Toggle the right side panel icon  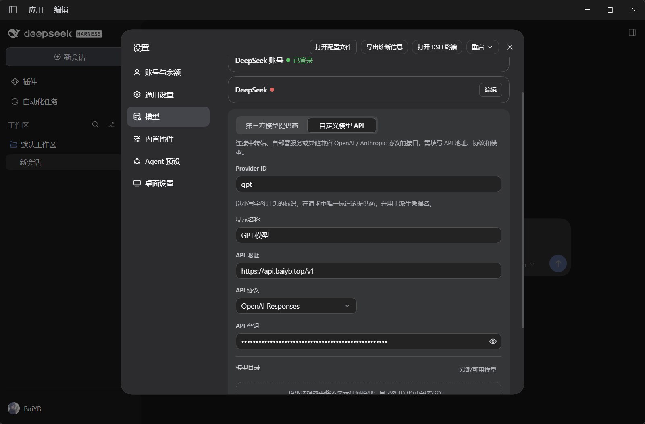coord(632,33)
